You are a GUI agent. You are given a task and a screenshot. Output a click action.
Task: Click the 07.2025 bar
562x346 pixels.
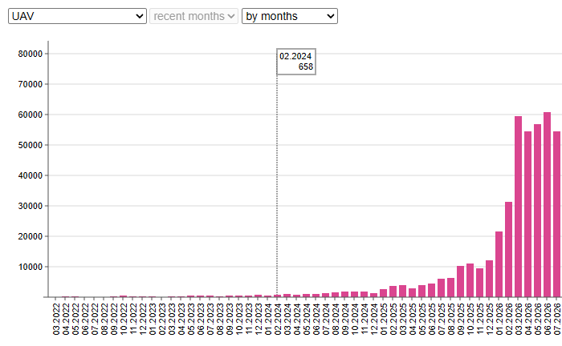pyautogui.click(x=442, y=288)
